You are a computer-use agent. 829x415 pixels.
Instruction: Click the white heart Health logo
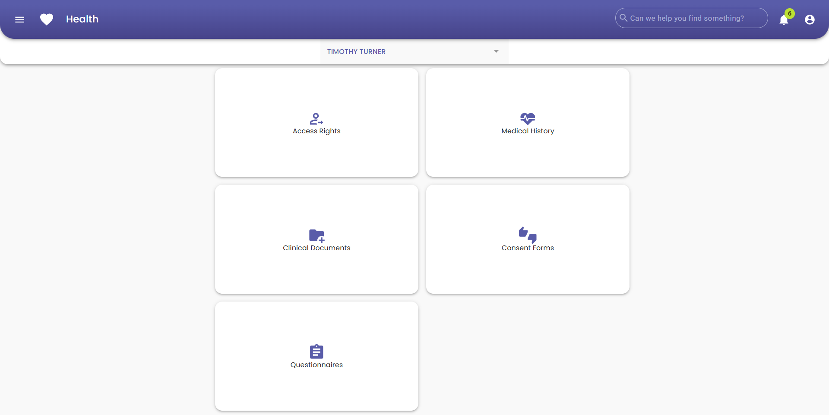[x=47, y=19]
